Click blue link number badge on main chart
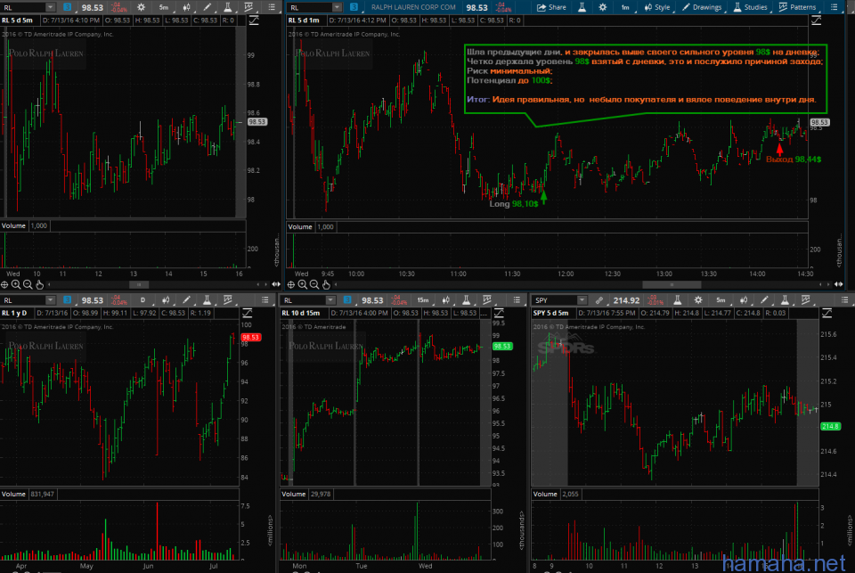This screenshot has height=573, width=855. point(354,7)
